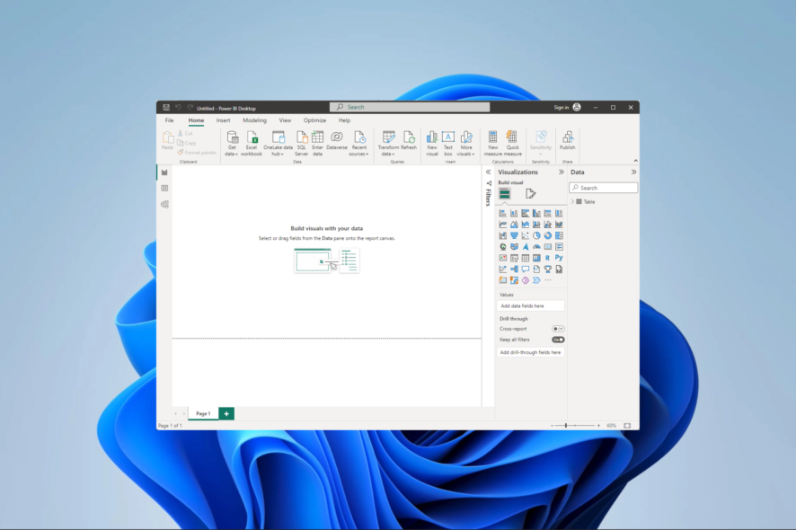The width and height of the screenshot is (796, 530).
Task: Choose the table visual
Action: click(x=525, y=258)
